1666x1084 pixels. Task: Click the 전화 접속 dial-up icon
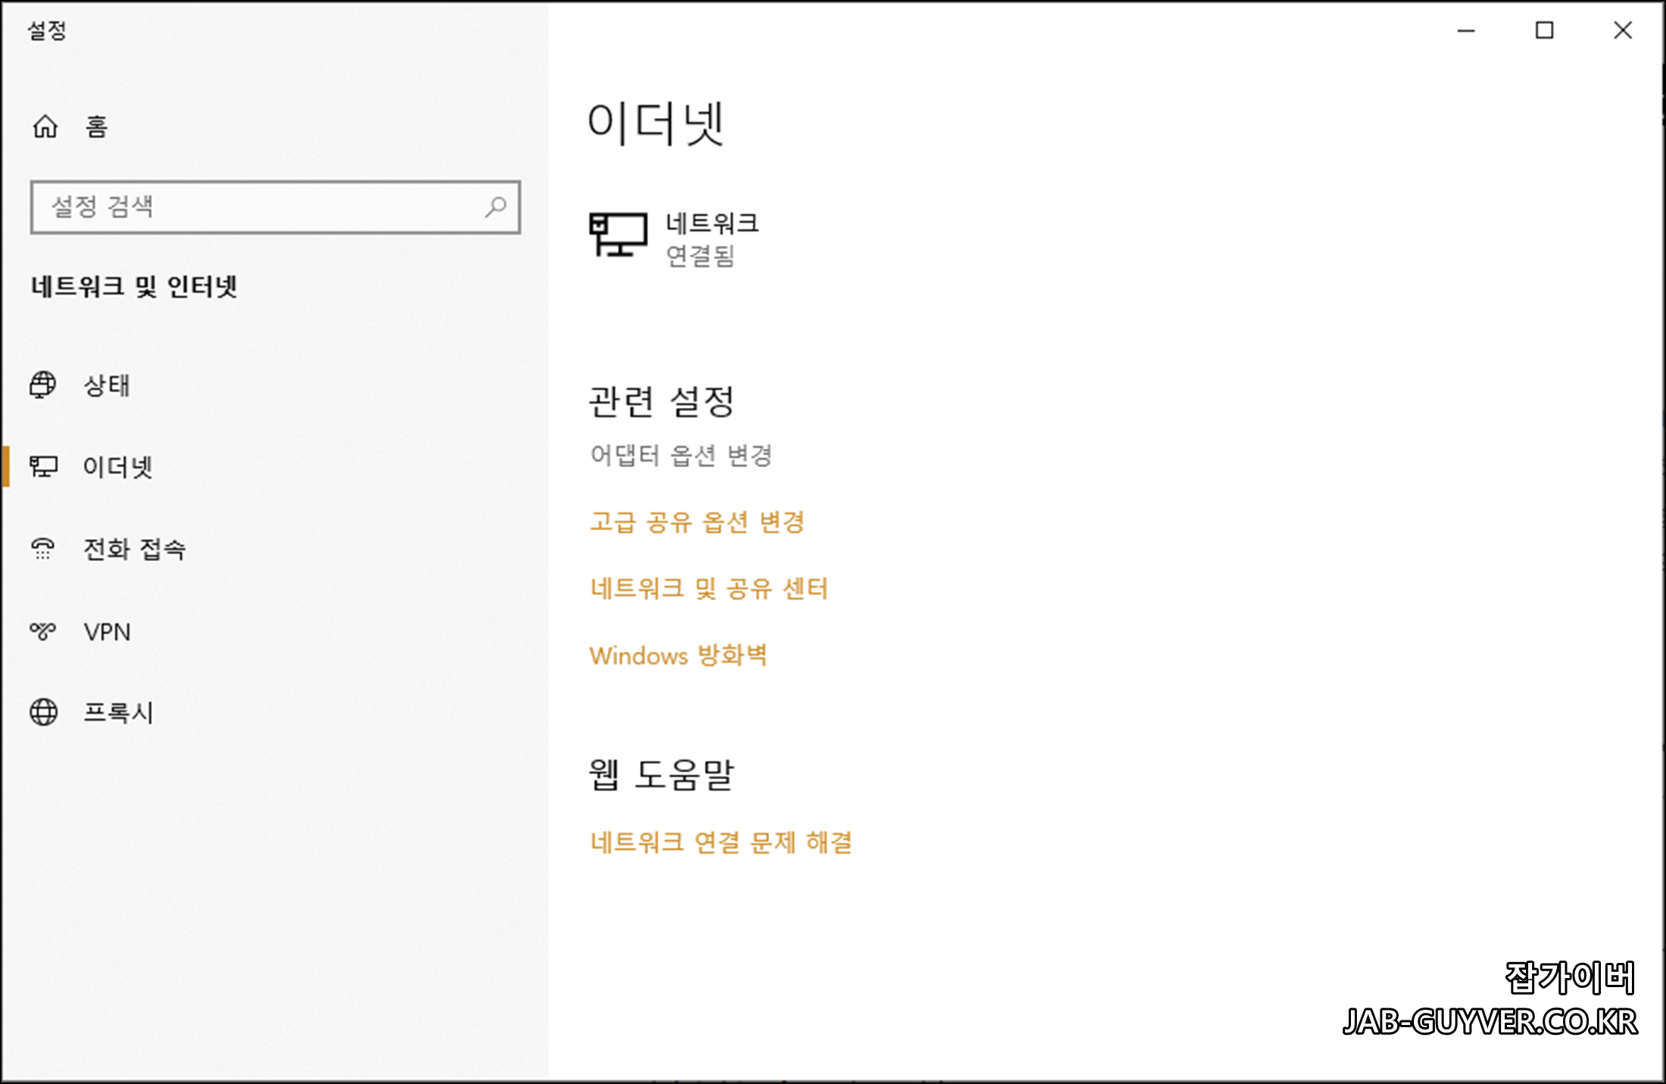(x=43, y=549)
